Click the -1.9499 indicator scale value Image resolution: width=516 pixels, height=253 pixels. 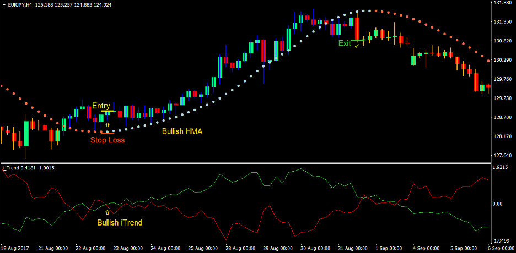pos(502,240)
